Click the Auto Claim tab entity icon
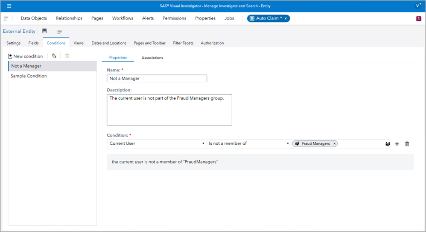 coord(252,18)
